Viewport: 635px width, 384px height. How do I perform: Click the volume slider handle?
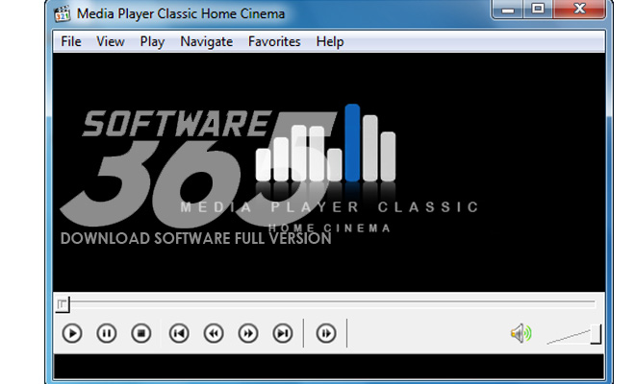[x=596, y=334]
